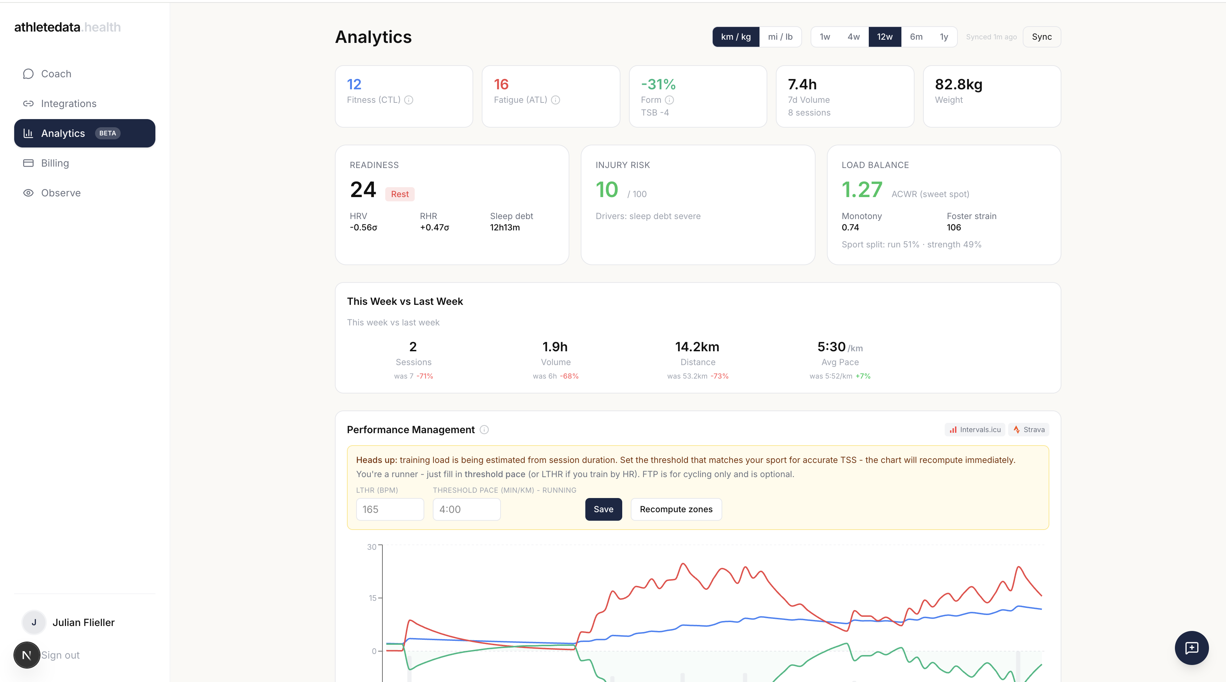Click the Recompute zones button
Image resolution: width=1226 pixels, height=682 pixels.
[676, 509]
